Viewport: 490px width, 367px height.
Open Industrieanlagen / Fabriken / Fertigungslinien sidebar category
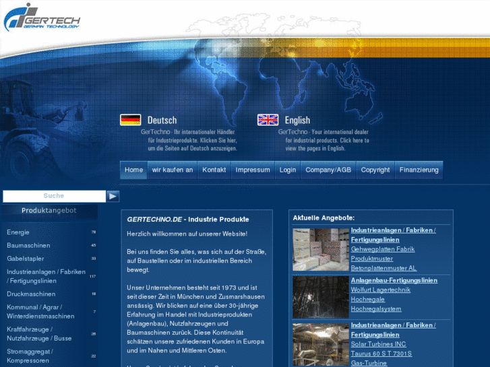tap(46, 276)
